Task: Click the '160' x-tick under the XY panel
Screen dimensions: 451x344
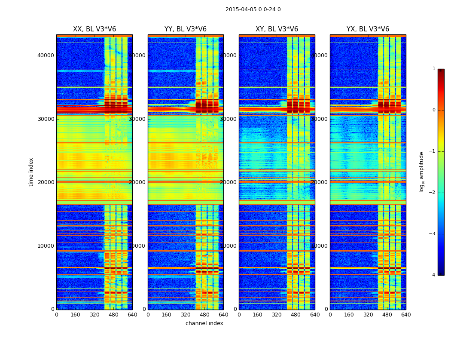Action: [258, 314]
